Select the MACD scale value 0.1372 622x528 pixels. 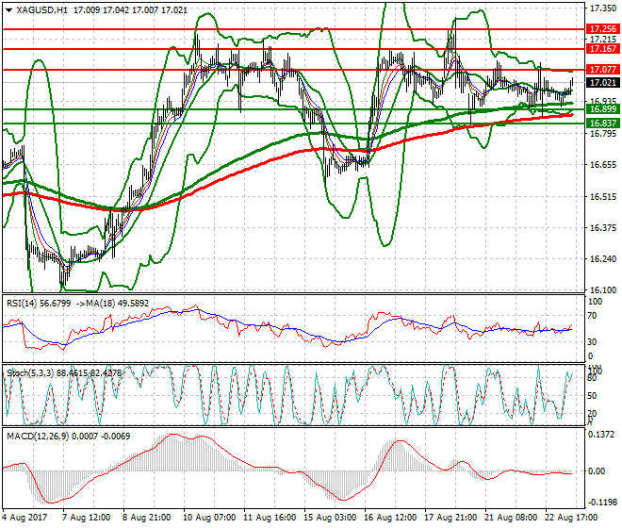[x=601, y=435]
